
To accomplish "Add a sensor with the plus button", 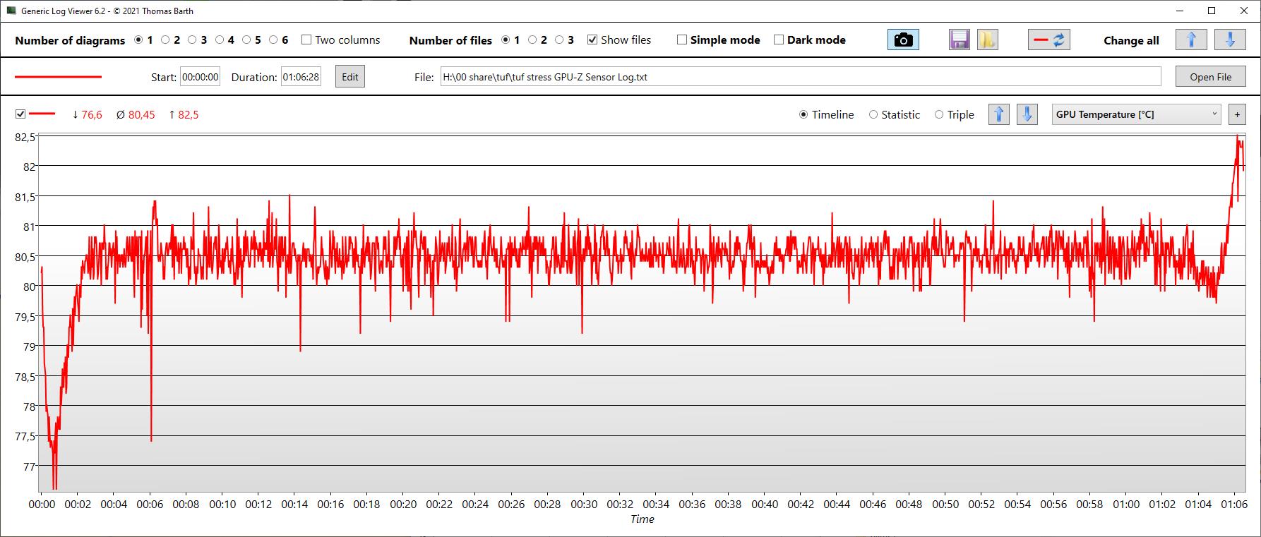I will coord(1237,114).
